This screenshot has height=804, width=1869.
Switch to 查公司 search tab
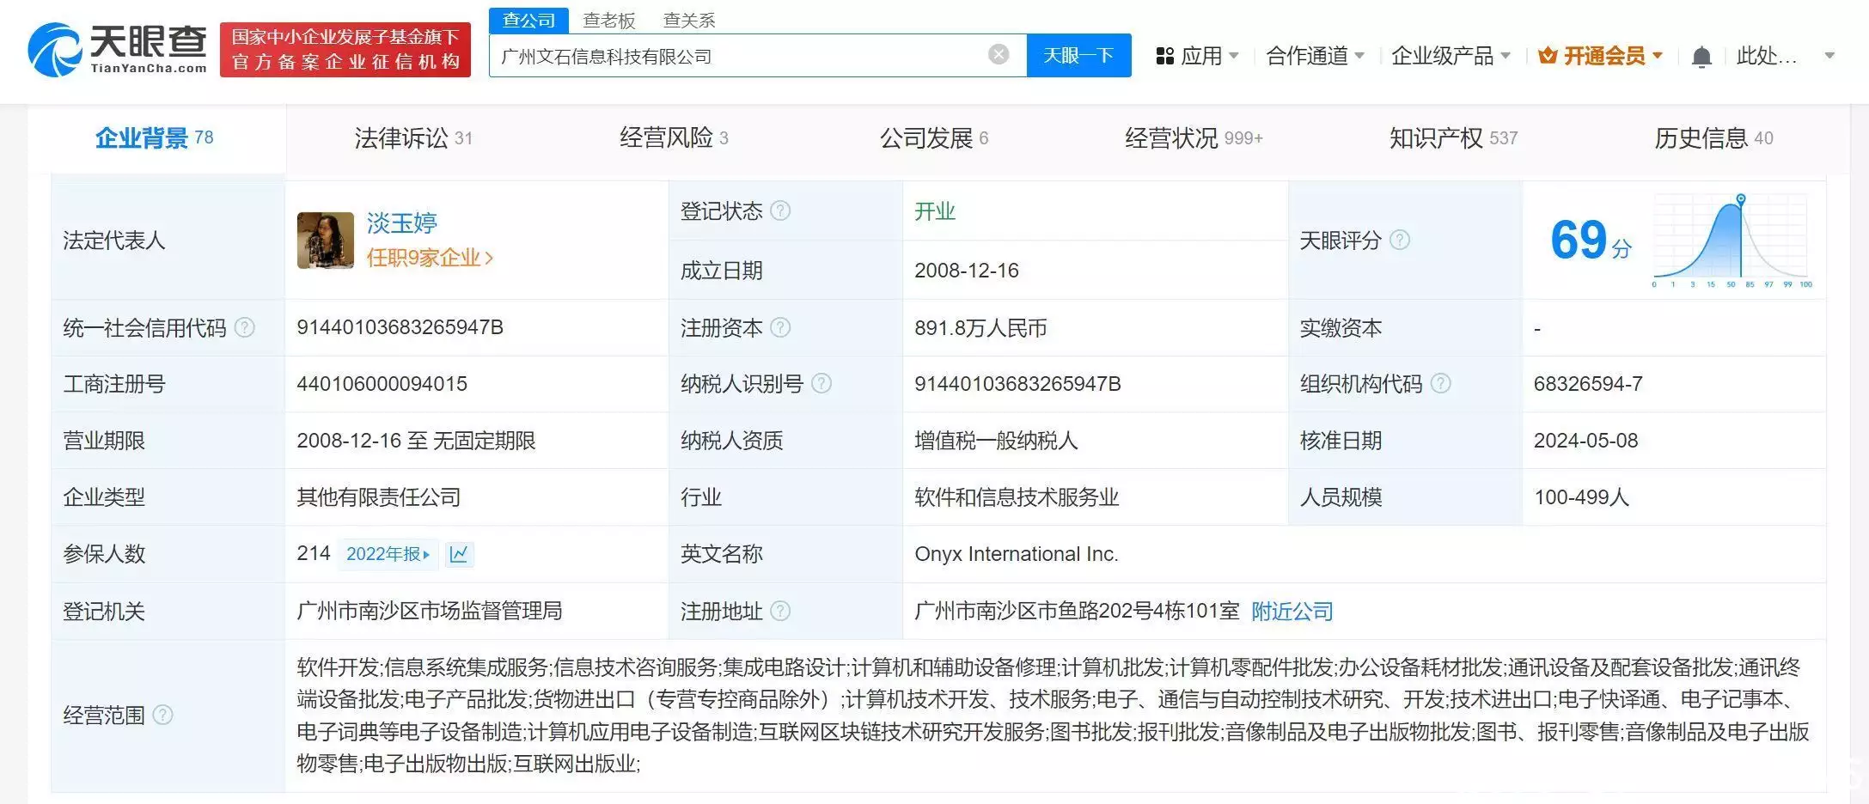pos(529,20)
